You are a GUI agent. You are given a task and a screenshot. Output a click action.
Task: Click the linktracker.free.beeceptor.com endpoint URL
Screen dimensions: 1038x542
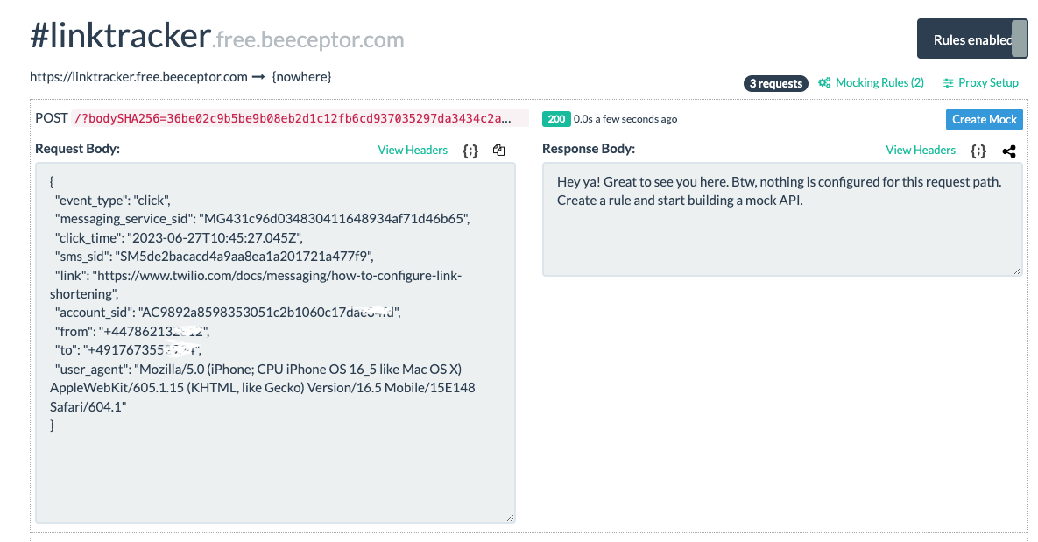click(x=138, y=77)
